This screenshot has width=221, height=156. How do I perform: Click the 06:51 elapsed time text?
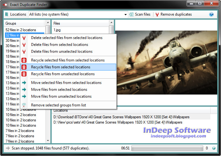pyautogui.click(x=125, y=148)
